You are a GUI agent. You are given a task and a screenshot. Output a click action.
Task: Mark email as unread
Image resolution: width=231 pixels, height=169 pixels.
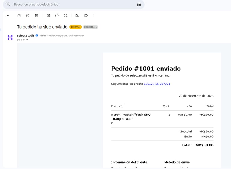click(48, 15)
